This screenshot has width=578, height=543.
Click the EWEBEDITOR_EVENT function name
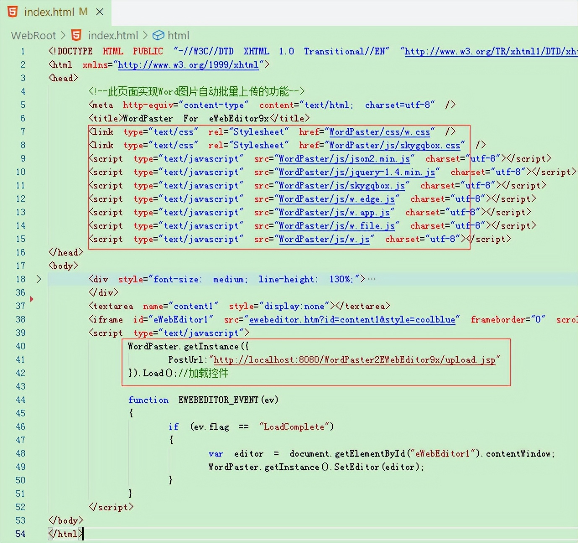(218, 400)
